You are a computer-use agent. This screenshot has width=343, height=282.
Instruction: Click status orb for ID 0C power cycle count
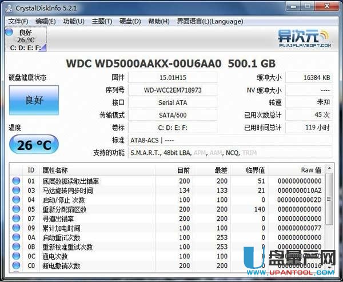click(16, 256)
